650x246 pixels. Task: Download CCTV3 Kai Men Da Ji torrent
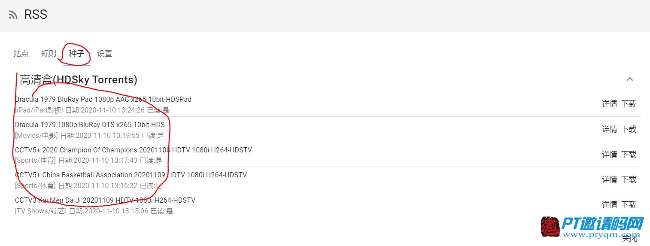pos(629,205)
